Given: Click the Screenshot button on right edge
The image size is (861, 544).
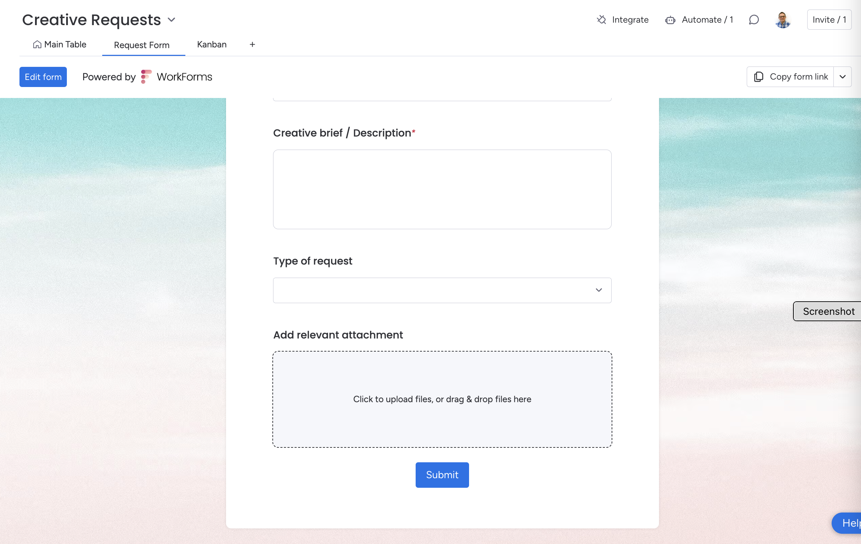Looking at the screenshot, I should [x=828, y=311].
